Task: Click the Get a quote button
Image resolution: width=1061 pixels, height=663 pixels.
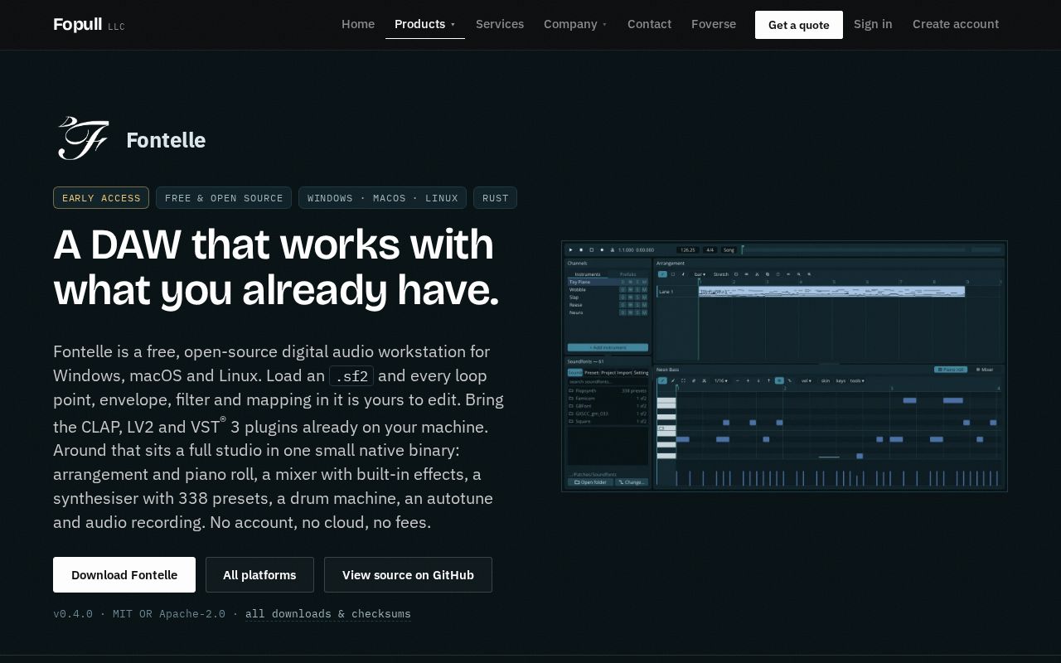Action: pos(799,25)
